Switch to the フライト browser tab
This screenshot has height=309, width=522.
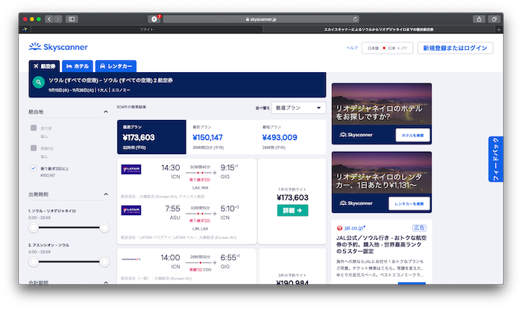tap(146, 30)
